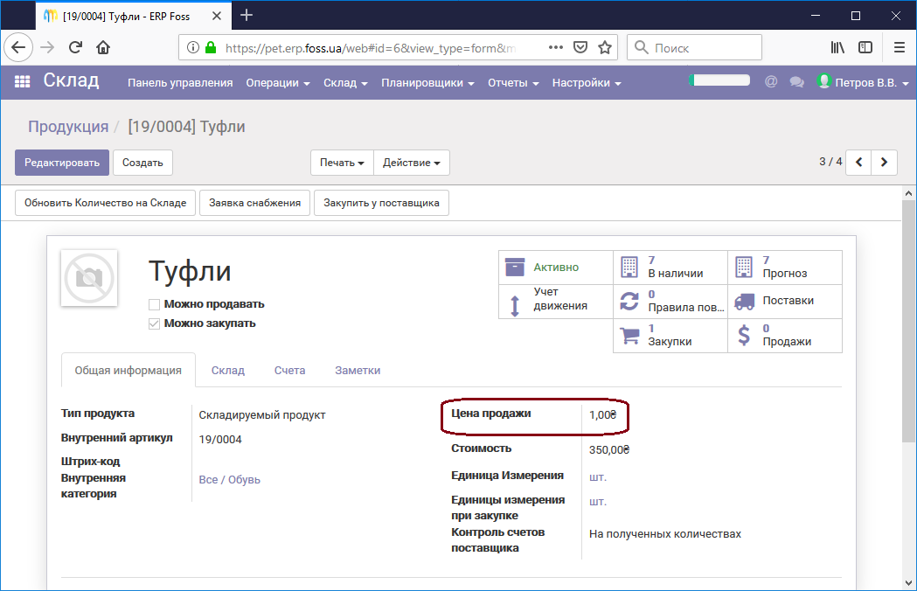Go to previous product record arrow
Screen dimensions: 917x591
tap(859, 162)
